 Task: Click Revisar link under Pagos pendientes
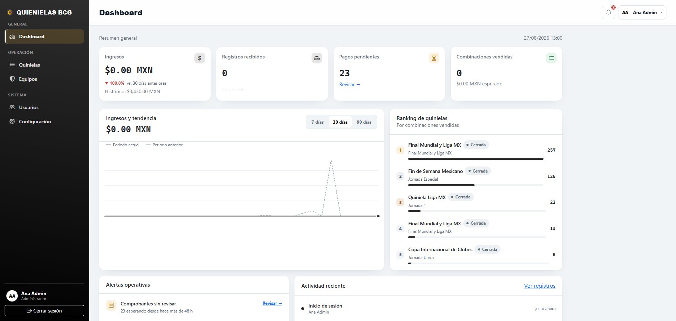tap(350, 84)
